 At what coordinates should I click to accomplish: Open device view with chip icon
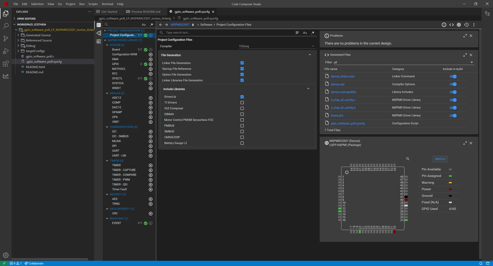tap(459, 25)
